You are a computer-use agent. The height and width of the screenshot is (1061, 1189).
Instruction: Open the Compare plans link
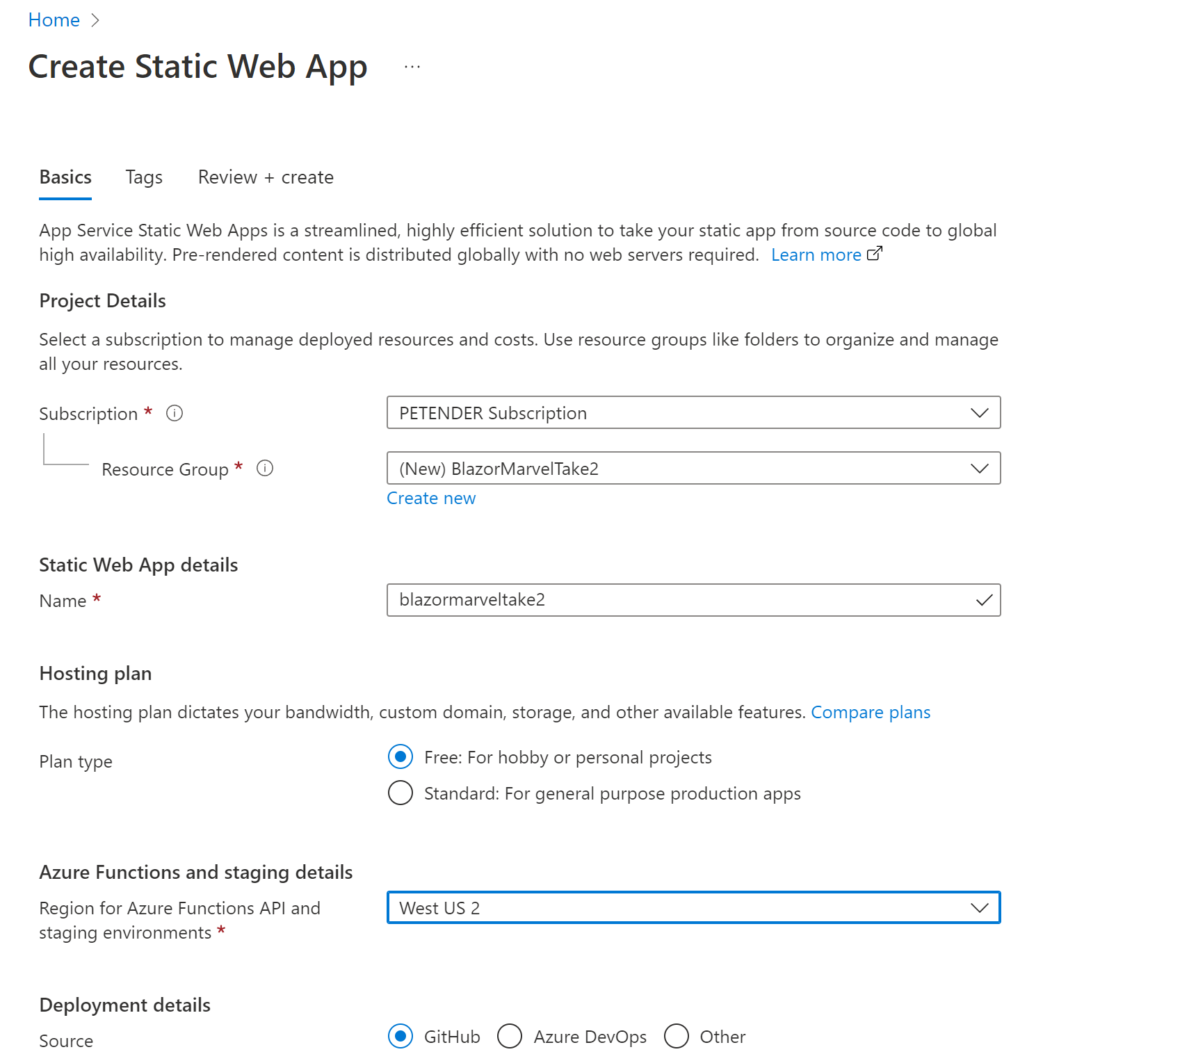[871, 711]
